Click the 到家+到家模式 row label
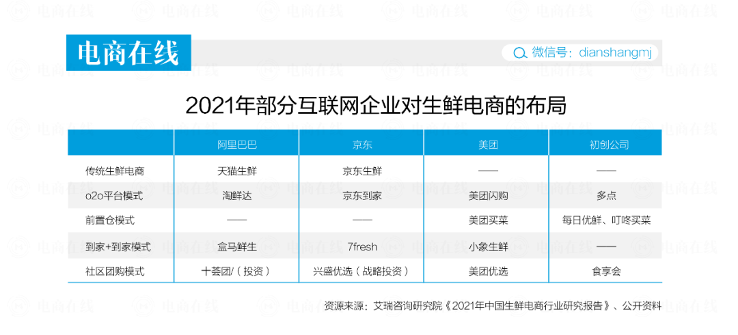The image size is (738, 335). tap(118, 247)
